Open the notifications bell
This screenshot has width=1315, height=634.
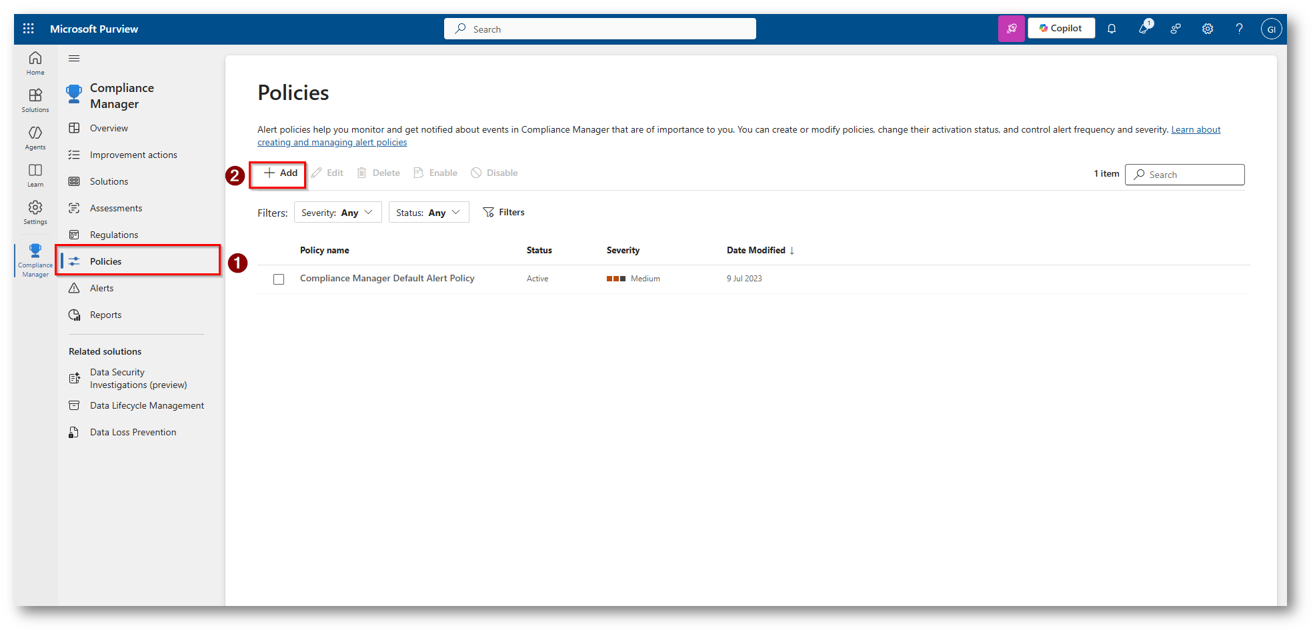pos(1112,29)
